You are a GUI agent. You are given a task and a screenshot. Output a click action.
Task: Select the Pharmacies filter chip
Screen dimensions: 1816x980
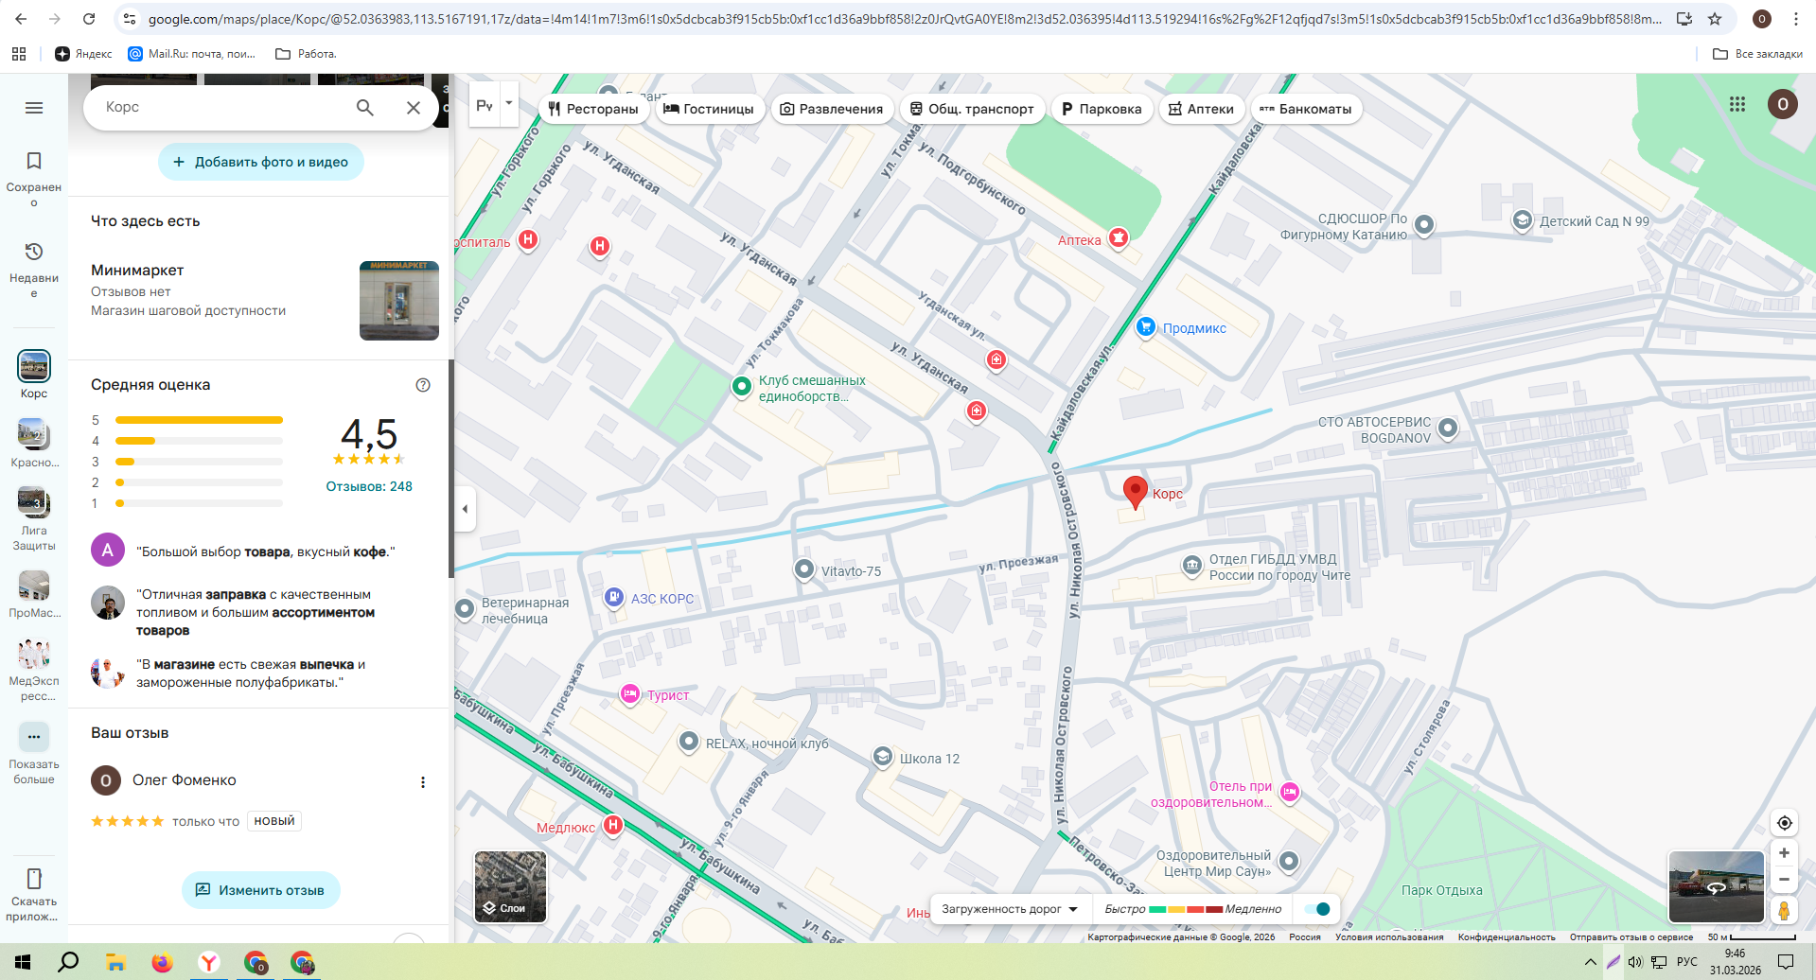1201,109
